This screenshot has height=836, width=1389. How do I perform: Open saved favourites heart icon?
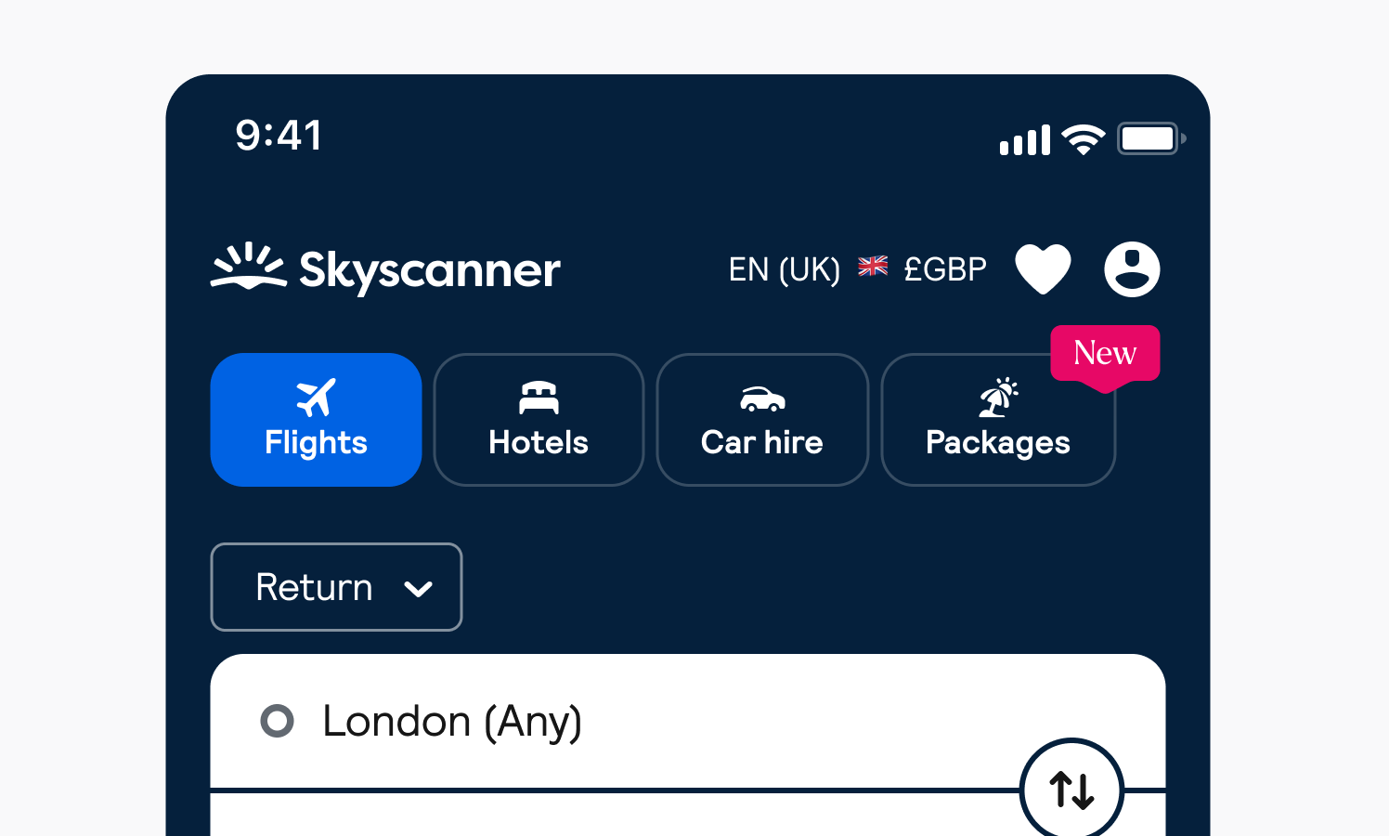click(1043, 269)
